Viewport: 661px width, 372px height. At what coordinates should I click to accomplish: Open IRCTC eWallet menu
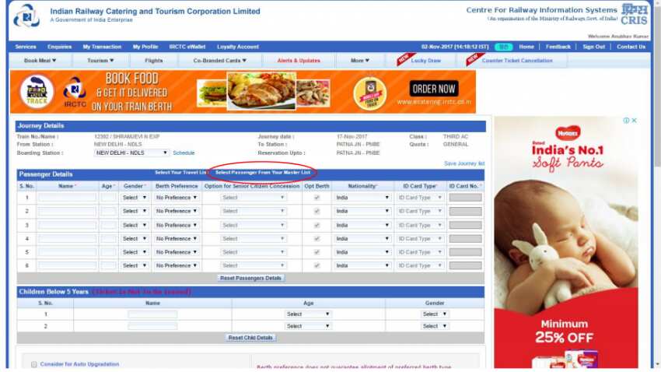[x=187, y=47]
